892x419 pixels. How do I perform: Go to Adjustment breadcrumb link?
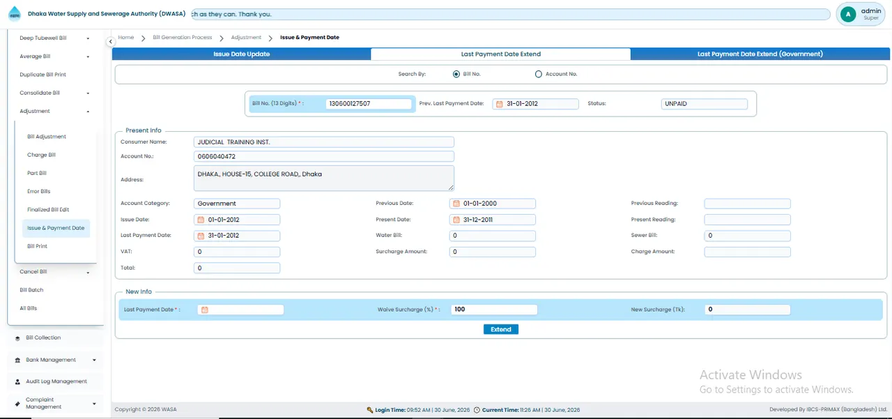pos(246,38)
